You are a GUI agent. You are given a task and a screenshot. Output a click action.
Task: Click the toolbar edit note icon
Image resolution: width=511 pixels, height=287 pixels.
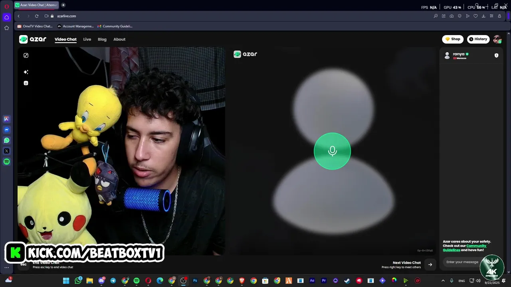coord(444,16)
